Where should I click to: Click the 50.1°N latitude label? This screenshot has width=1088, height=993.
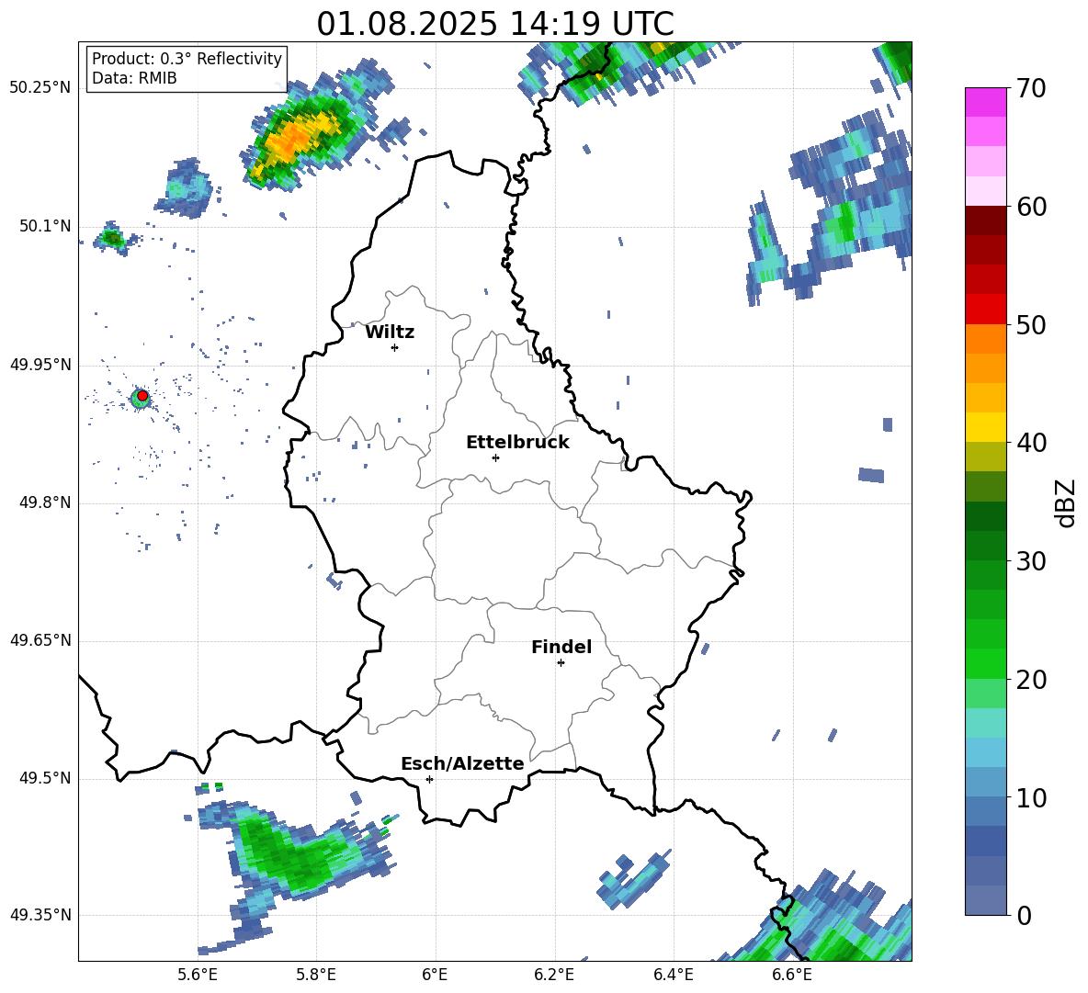46,226
